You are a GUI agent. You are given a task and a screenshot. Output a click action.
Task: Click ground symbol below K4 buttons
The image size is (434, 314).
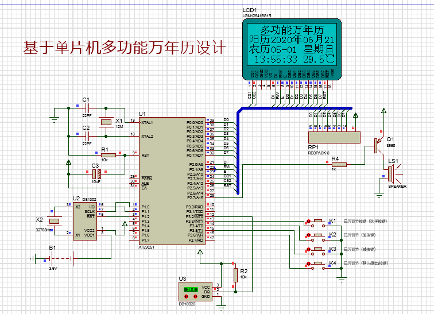click(x=342, y=279)
